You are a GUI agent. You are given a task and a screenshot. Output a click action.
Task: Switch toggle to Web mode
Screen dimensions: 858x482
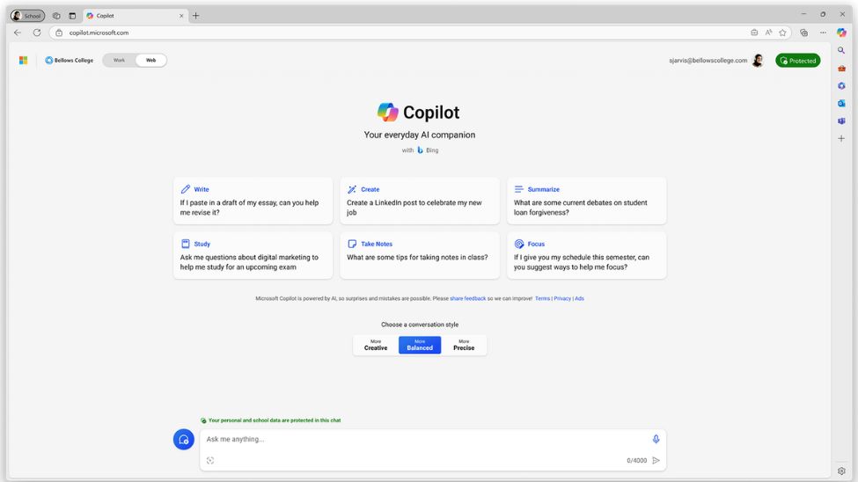point(150,60)
